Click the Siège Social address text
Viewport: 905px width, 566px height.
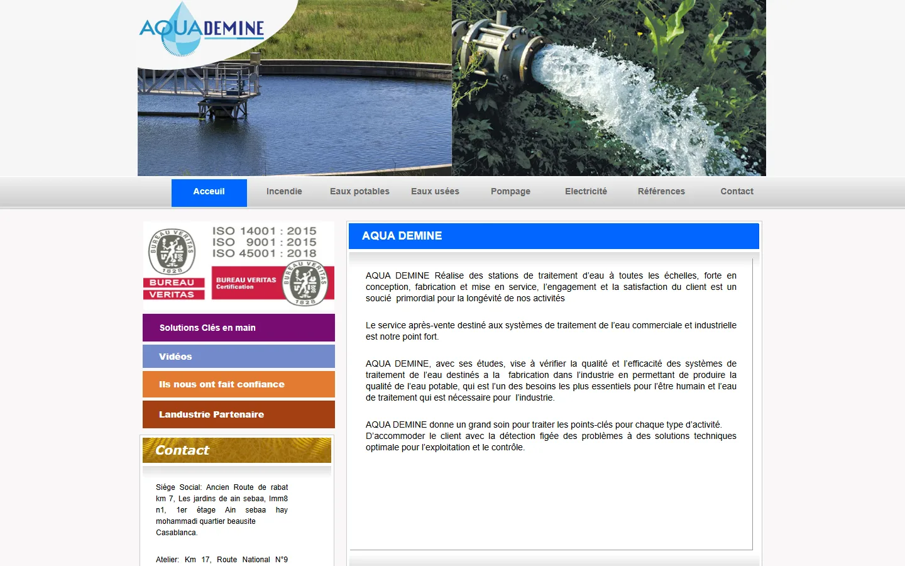(x=222, y=510)
